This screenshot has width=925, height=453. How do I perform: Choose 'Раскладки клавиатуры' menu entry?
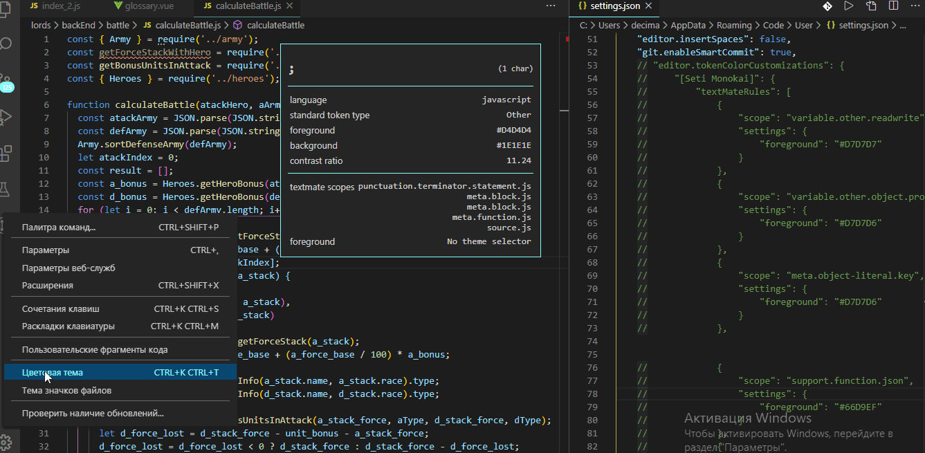click(120, 326)
